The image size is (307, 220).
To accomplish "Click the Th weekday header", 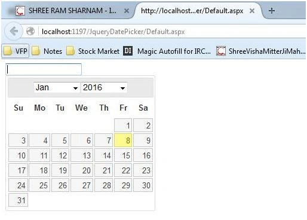I will click(104, 108).
